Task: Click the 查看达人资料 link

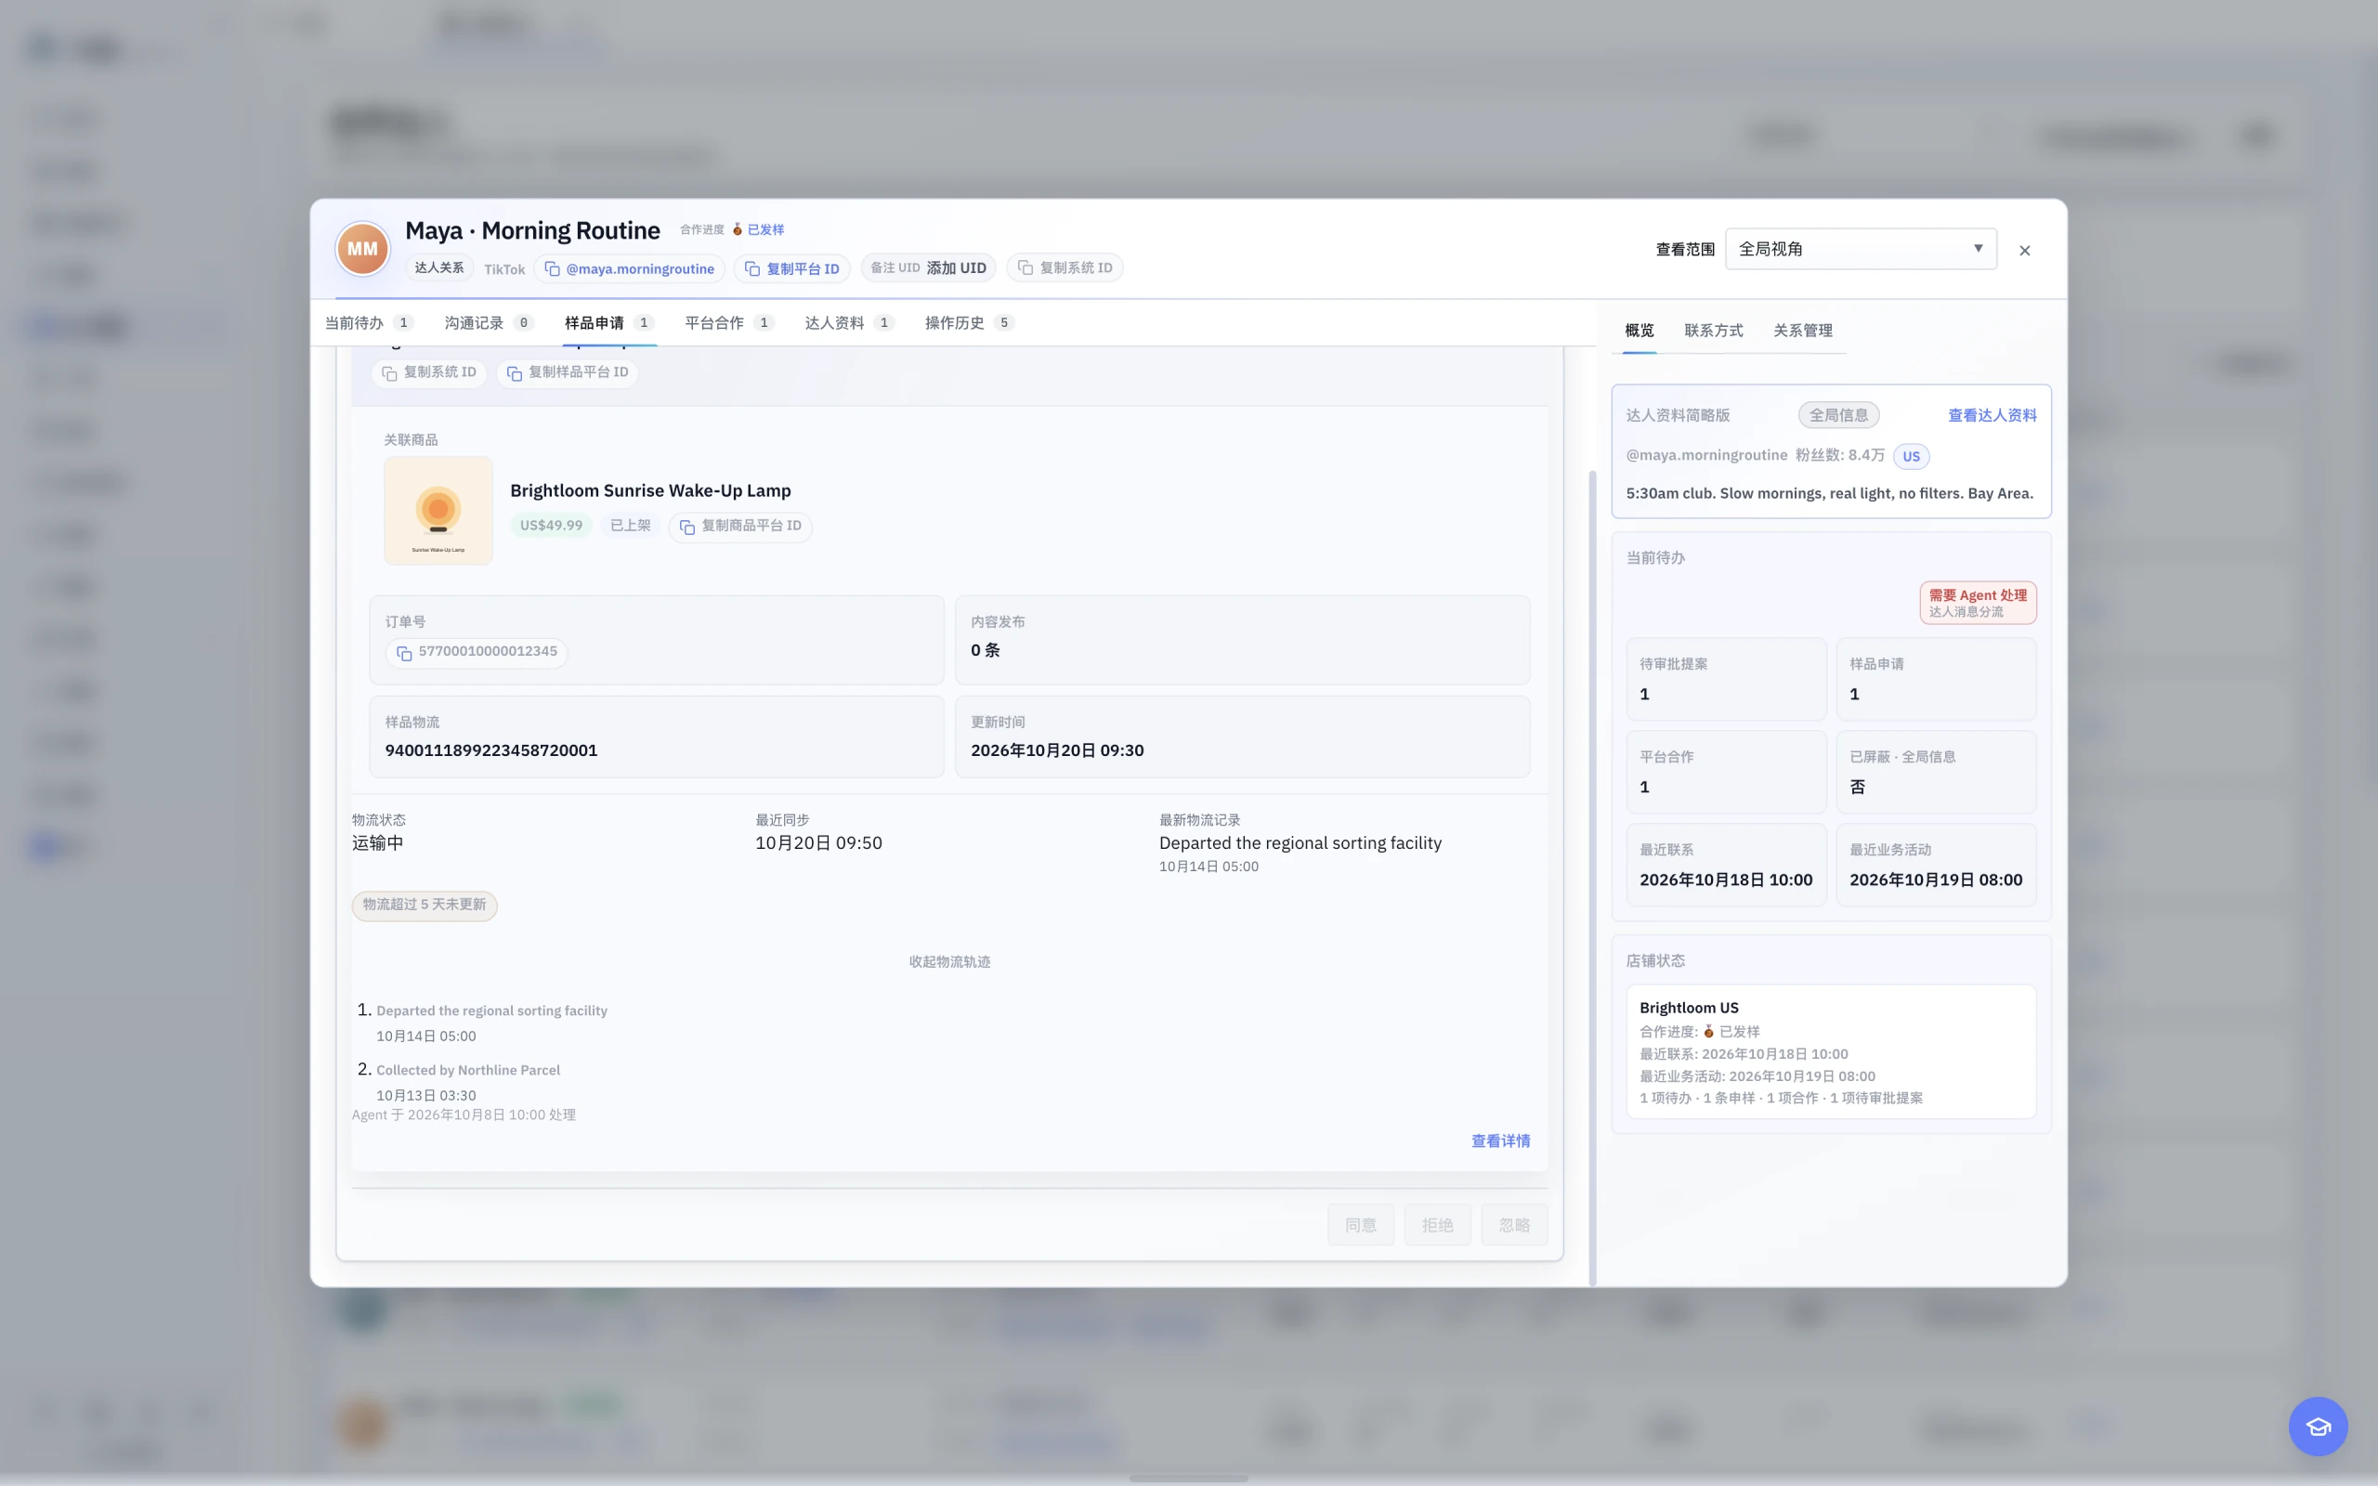Action: click(1992, 415)
